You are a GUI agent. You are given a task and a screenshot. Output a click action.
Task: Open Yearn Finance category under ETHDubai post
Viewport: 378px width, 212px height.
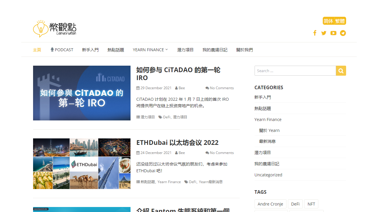point(169,182)
